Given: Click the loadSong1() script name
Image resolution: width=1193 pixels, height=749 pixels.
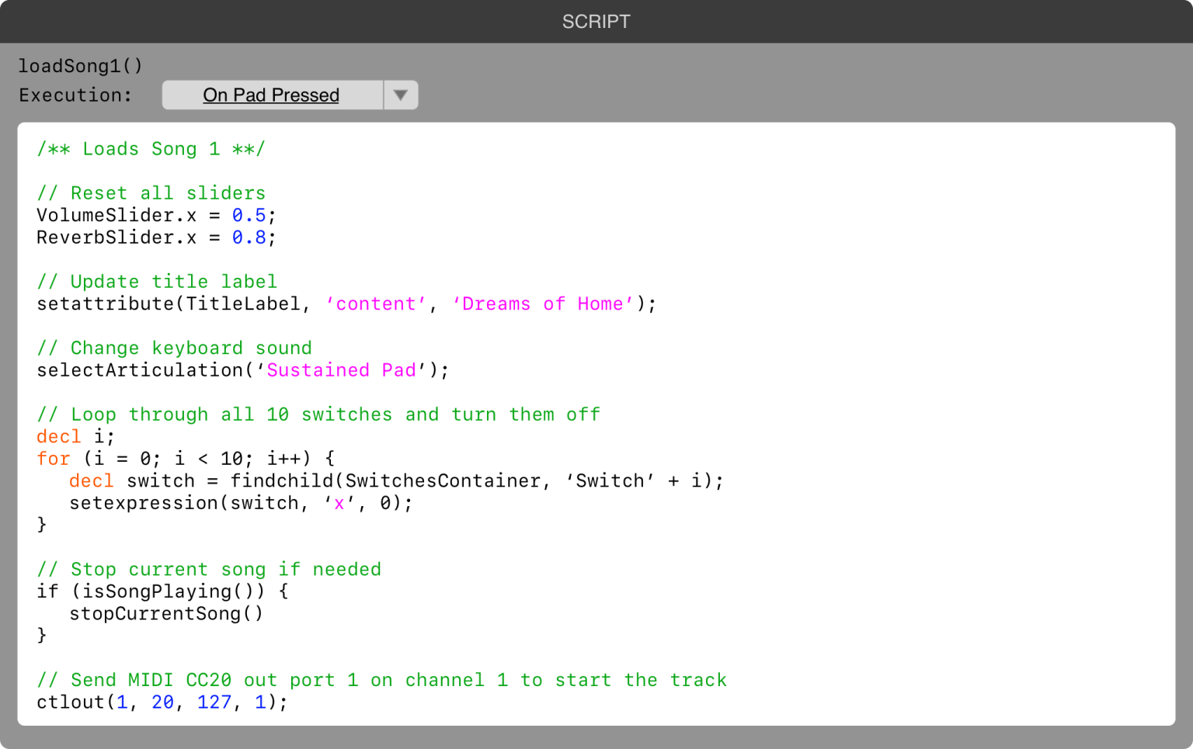Looking at the screenshot, I should 81,66.
